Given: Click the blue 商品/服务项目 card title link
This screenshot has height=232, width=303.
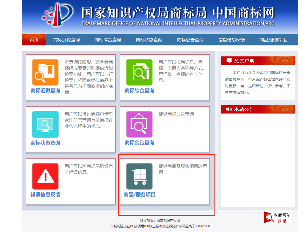Looking at the screenshot, I should tap(139, 195).
